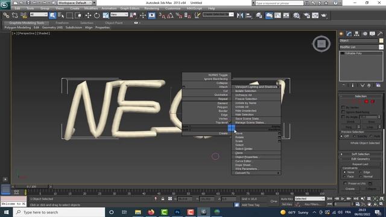Select the None constraint radio

[344, 172]
